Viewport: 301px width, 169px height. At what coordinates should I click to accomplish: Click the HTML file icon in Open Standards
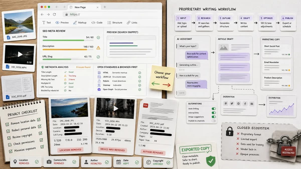coord(99,73)
